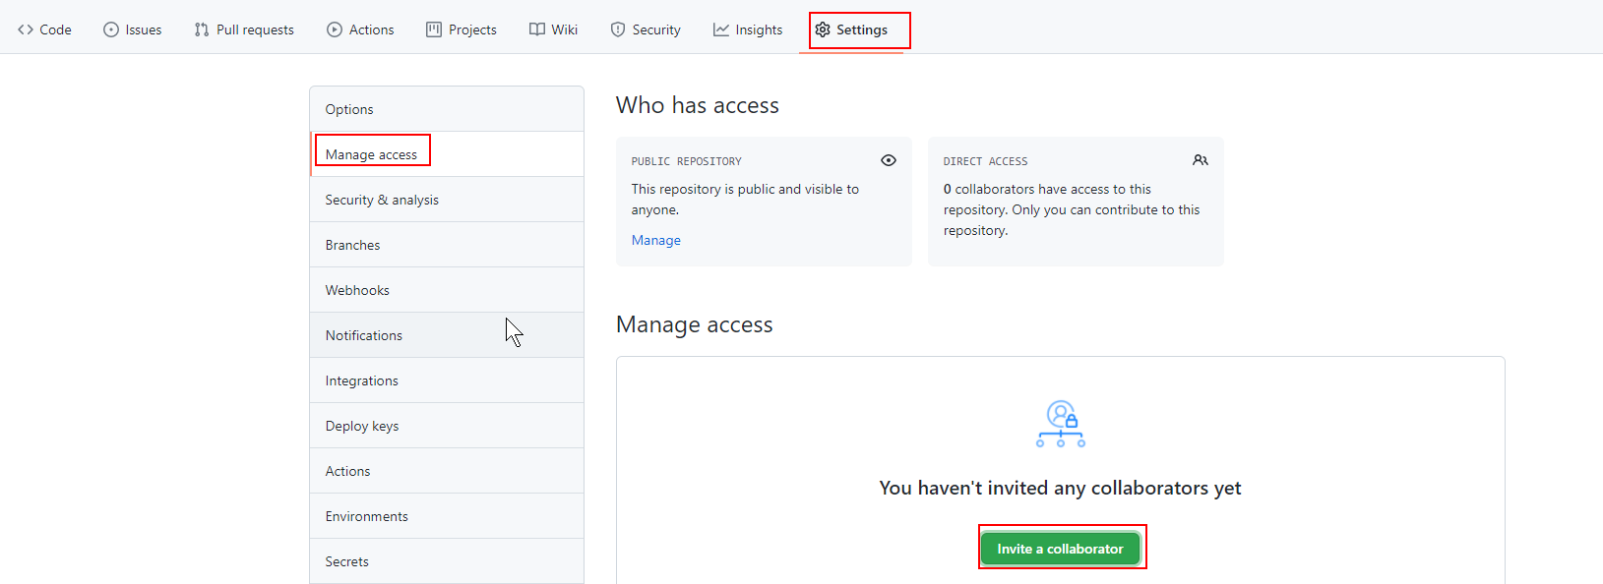Open the Code tab
1603x584 pixels.
[x=44, y=29]
